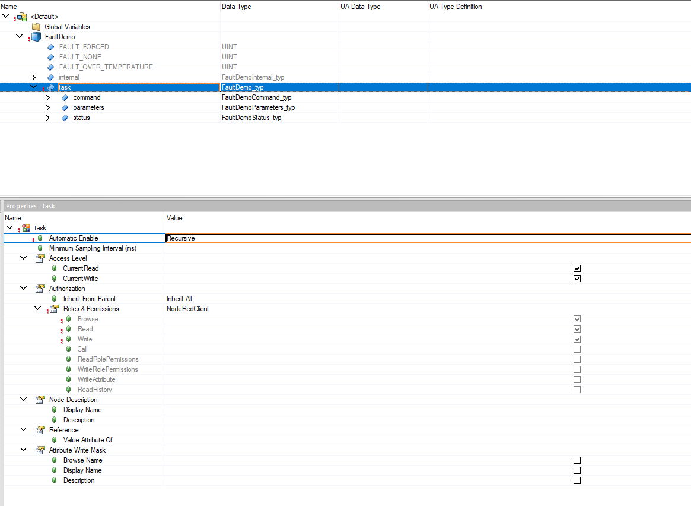691x506 pixels.
Task: Expand the command structure node
Action: coord(47,98)
